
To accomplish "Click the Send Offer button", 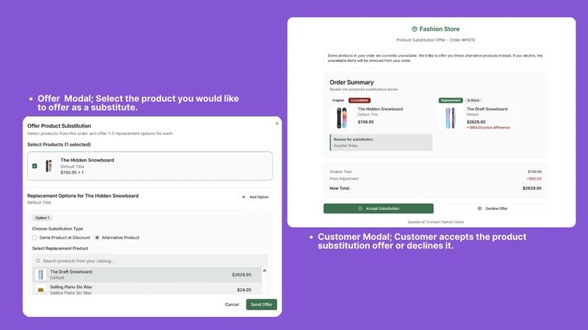I will 262,304.
